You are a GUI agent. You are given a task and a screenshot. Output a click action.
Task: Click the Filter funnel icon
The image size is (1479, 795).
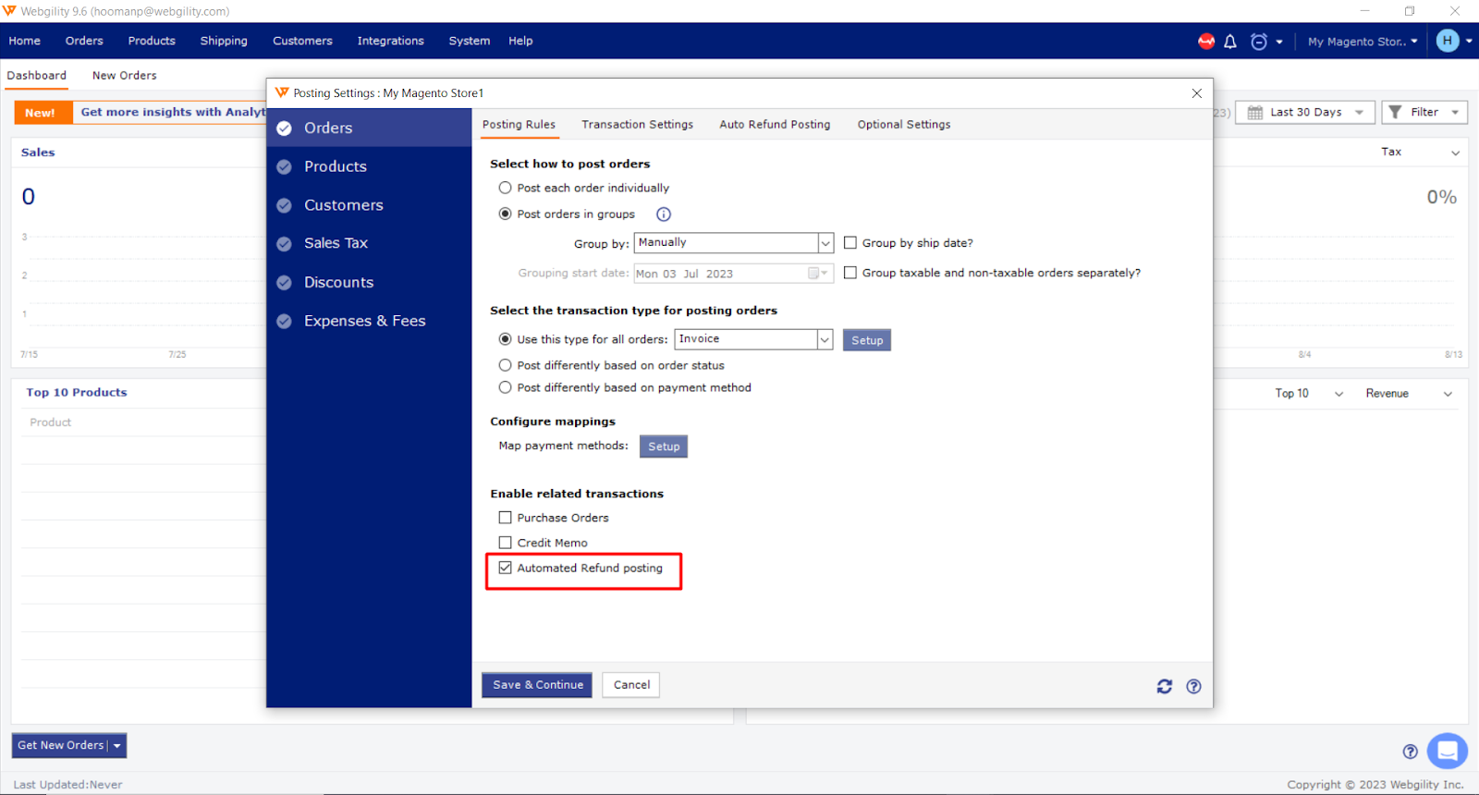tap(1396, 112)
